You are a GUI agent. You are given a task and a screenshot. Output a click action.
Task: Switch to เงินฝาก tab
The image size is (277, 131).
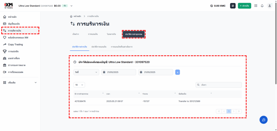click(x=76, y=34)
